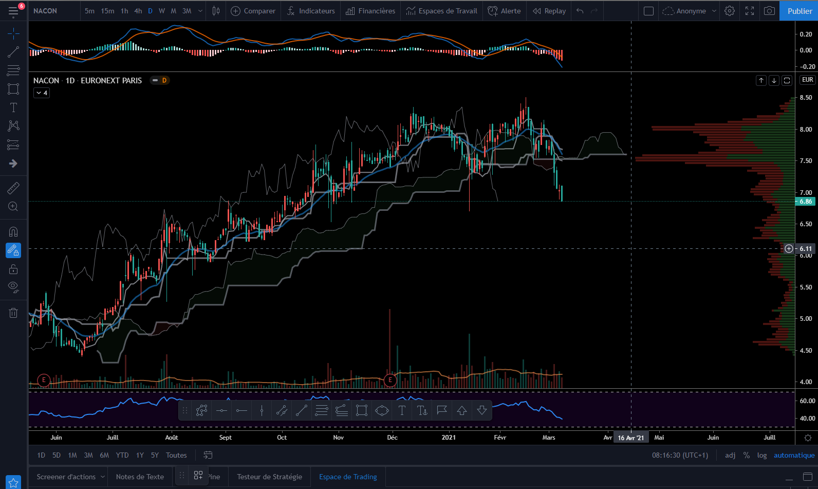Open Financières data panel
This screenshot has width=818, height=489.
370,11
